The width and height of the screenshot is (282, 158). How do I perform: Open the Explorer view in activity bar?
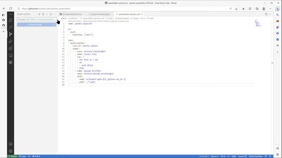click(11, 20)
